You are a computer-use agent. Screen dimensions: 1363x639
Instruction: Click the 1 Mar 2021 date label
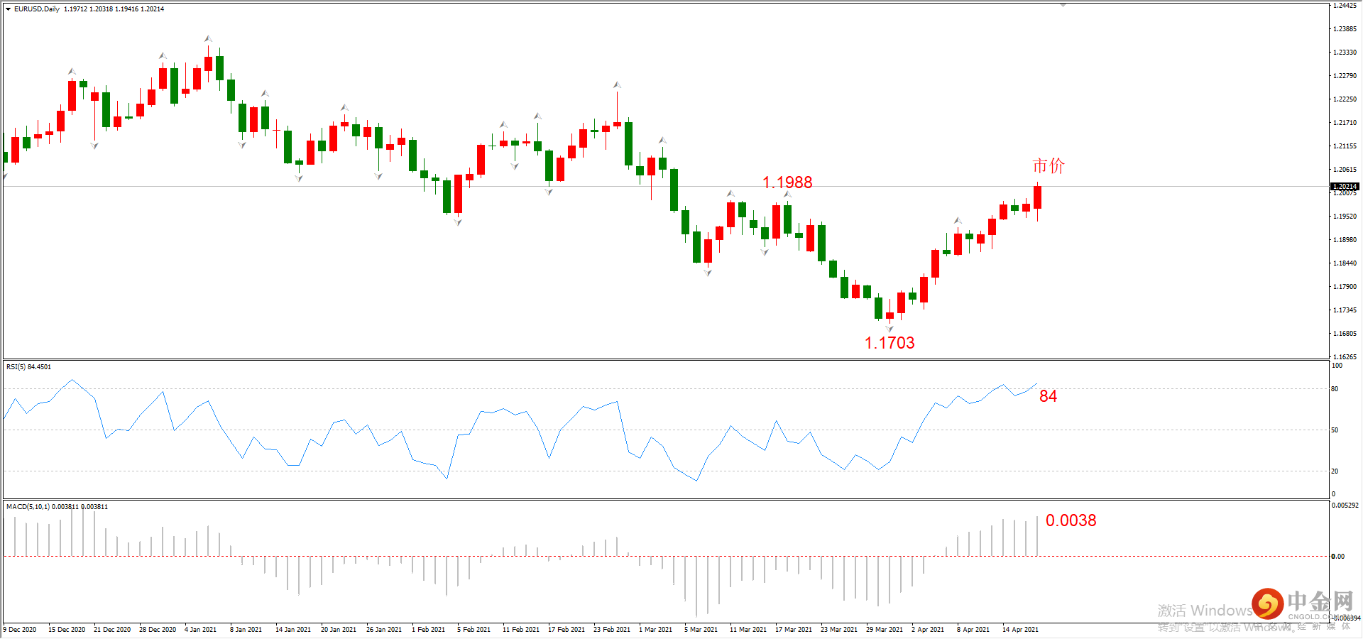point(655,630)
